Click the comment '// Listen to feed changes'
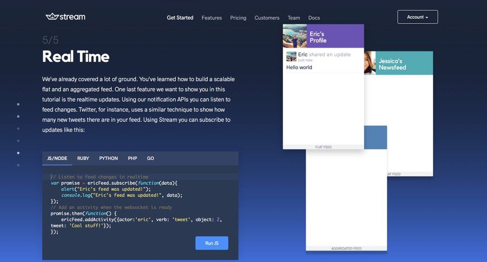The image size is (487, 262). (x=100, y=177)
